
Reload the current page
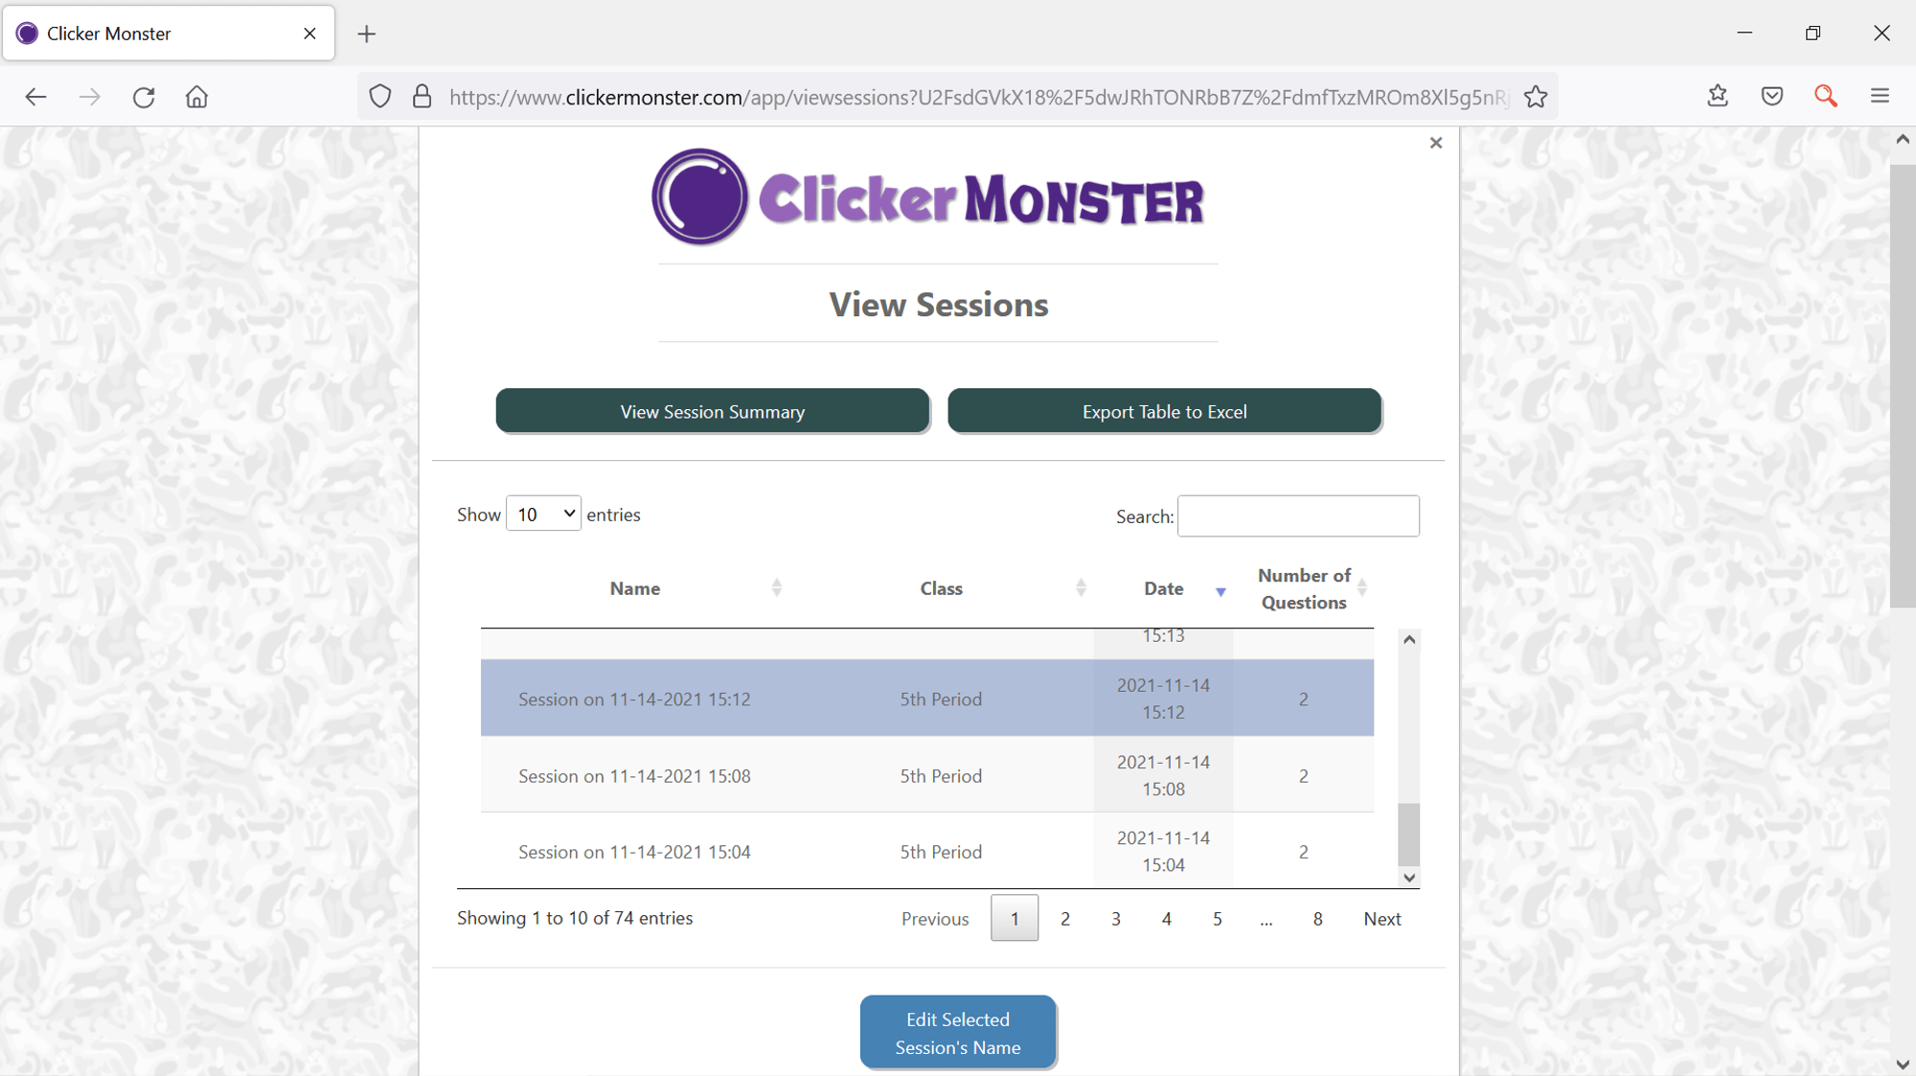click(144, 97)
